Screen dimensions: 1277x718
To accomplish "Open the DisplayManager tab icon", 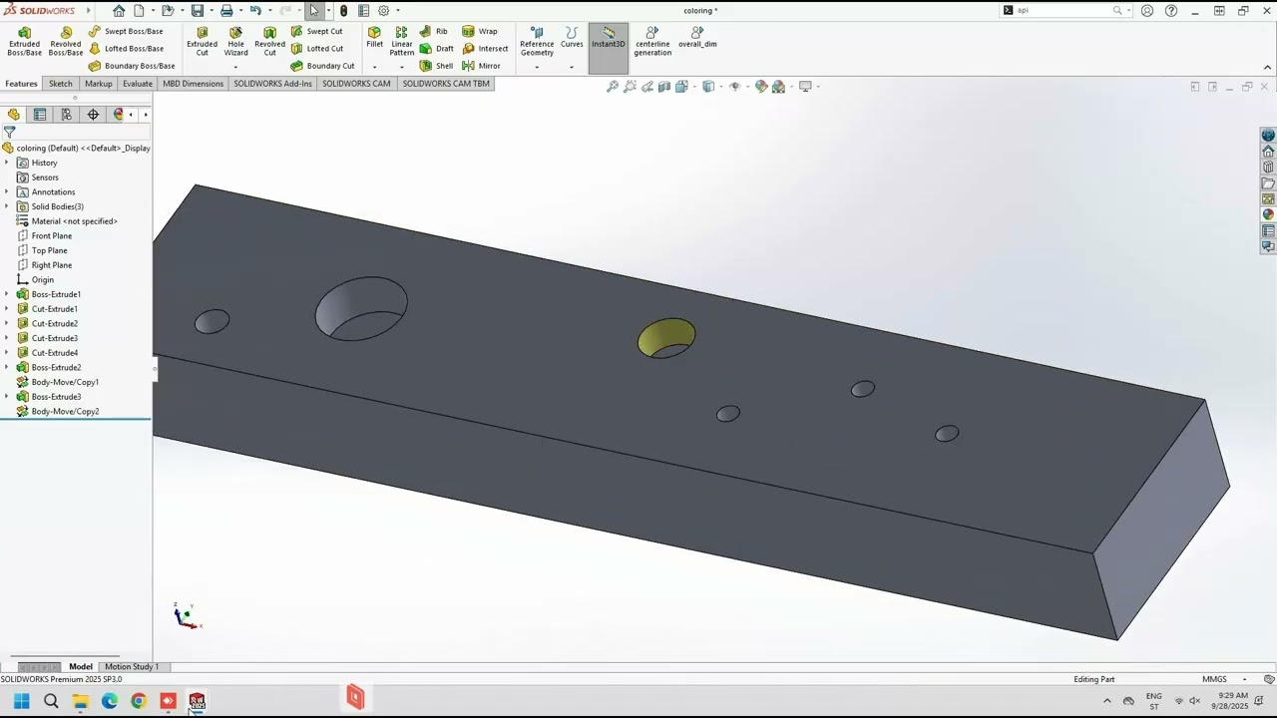I will pyautogui.click(x=118, y=115).
